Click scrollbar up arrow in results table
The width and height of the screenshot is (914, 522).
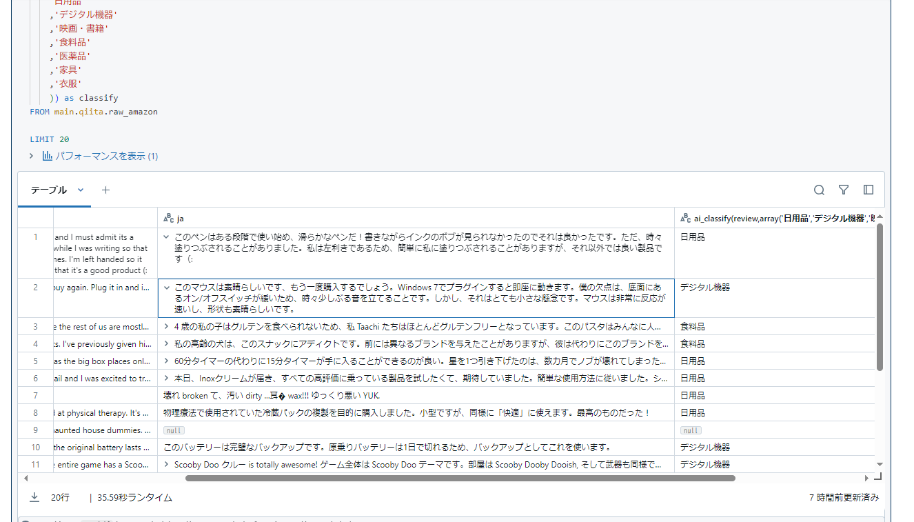(880, 217)
